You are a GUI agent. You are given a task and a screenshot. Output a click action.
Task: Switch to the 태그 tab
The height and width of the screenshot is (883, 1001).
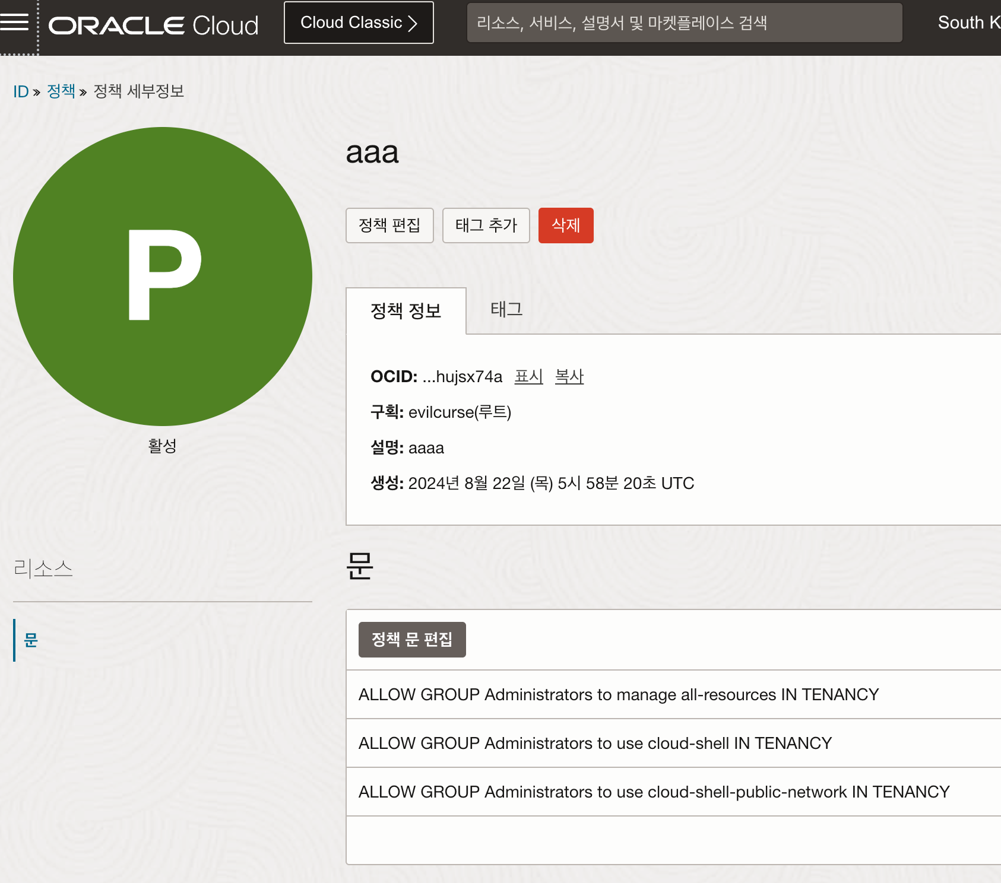click(506, 309)
